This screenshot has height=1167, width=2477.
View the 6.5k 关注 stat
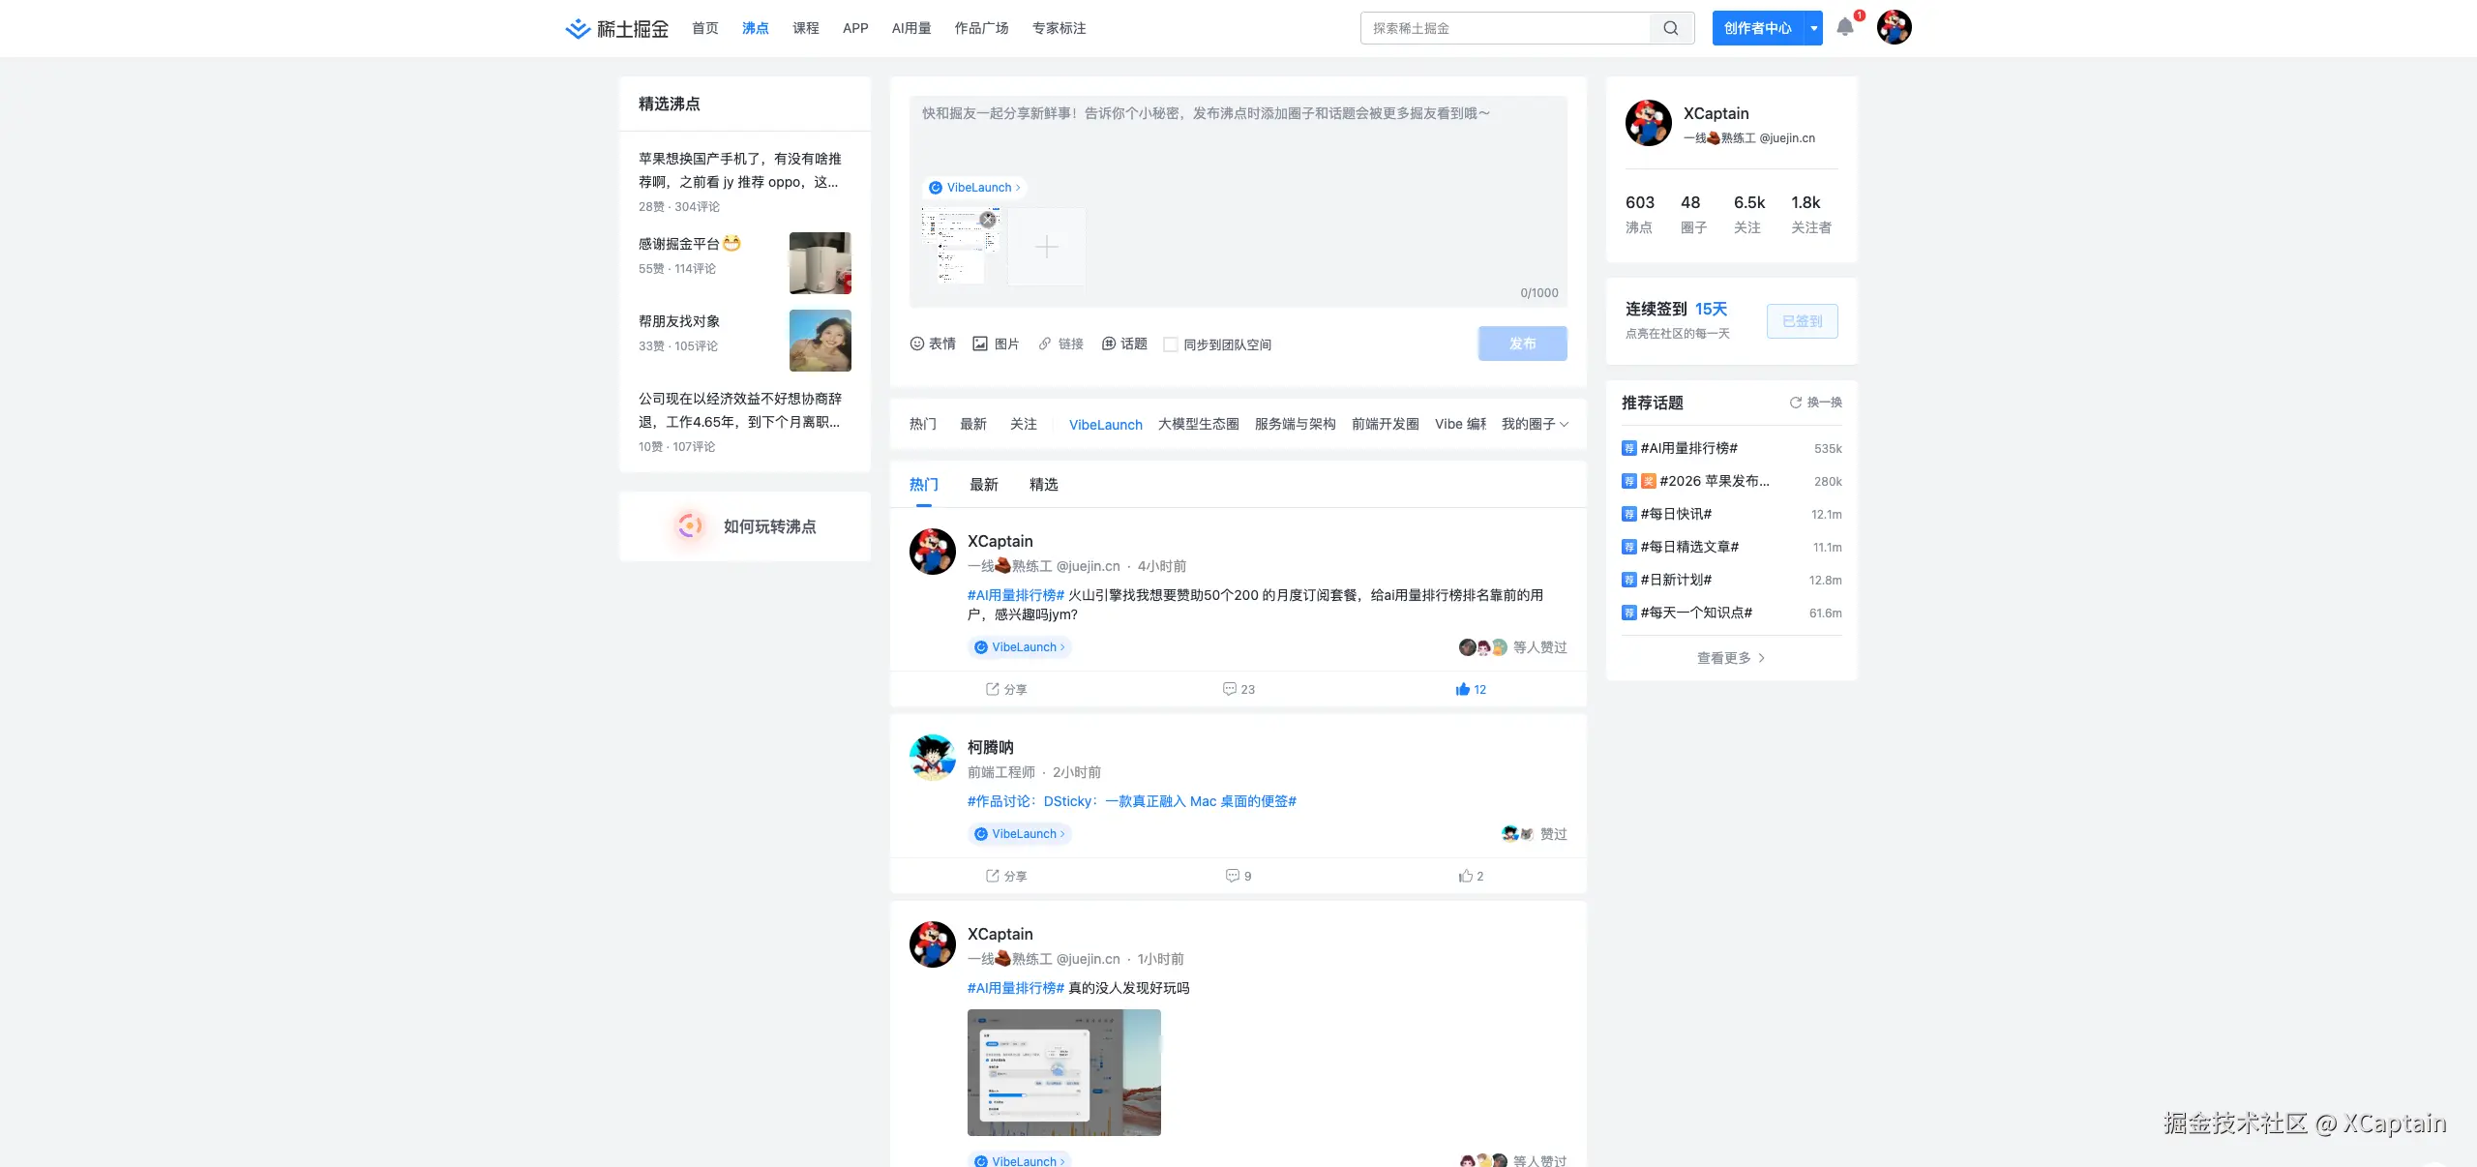[1749, 214]
